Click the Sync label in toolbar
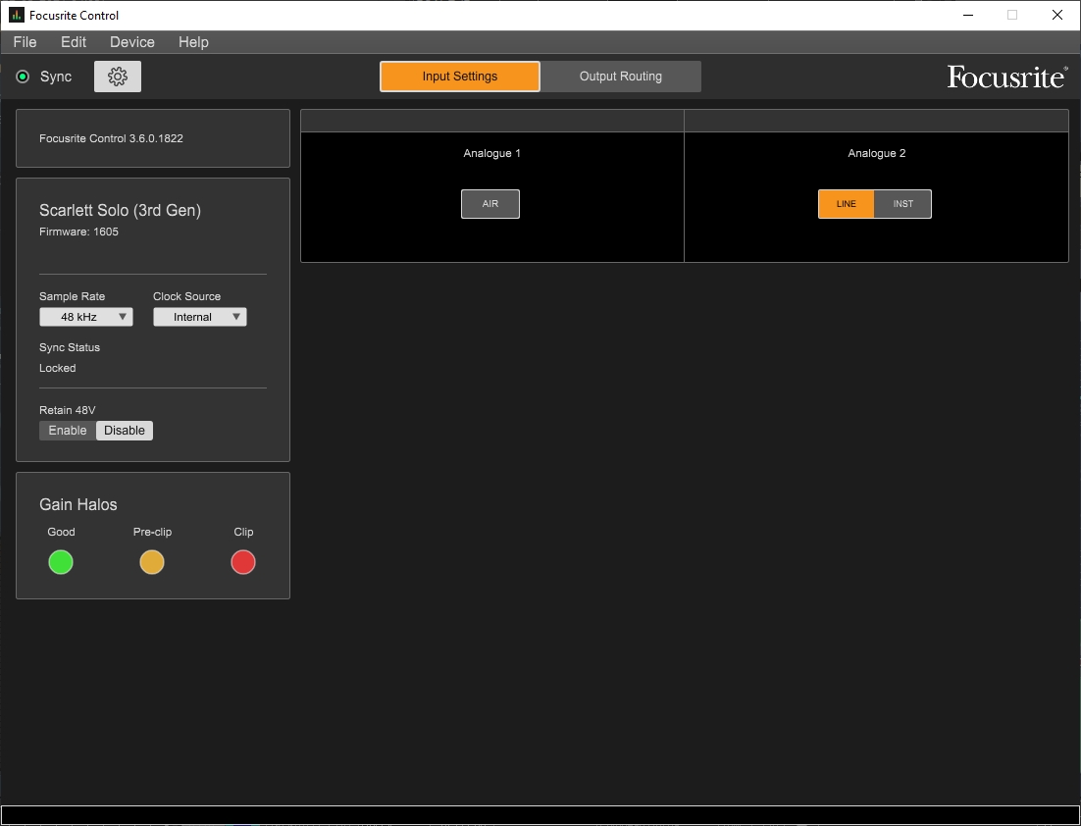Viewport: 1081px width, 826px height. point(56,77)
